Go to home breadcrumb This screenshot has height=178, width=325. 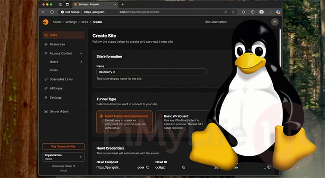[57, 22]
